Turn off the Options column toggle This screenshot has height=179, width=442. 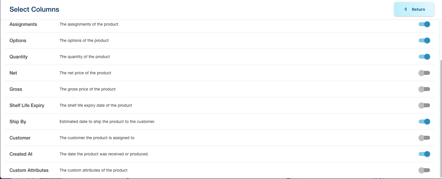click(x=424, y=41)
